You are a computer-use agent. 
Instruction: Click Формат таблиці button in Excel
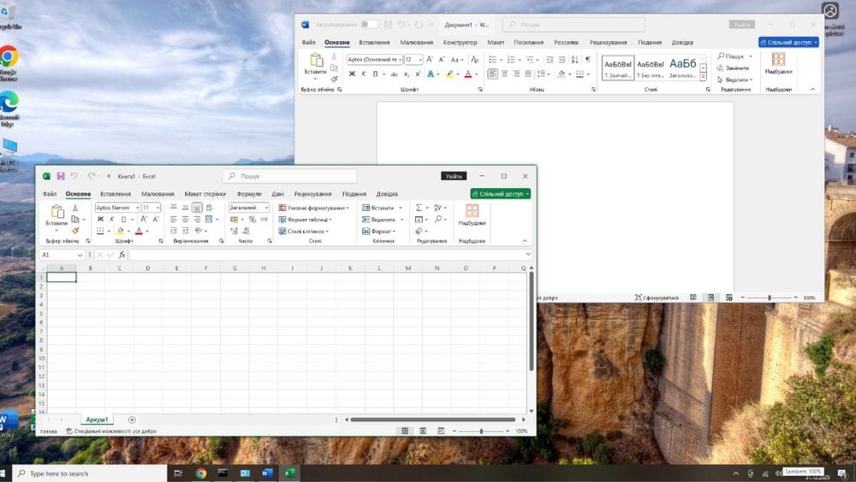pyautogui.click(x=306, y=219)
